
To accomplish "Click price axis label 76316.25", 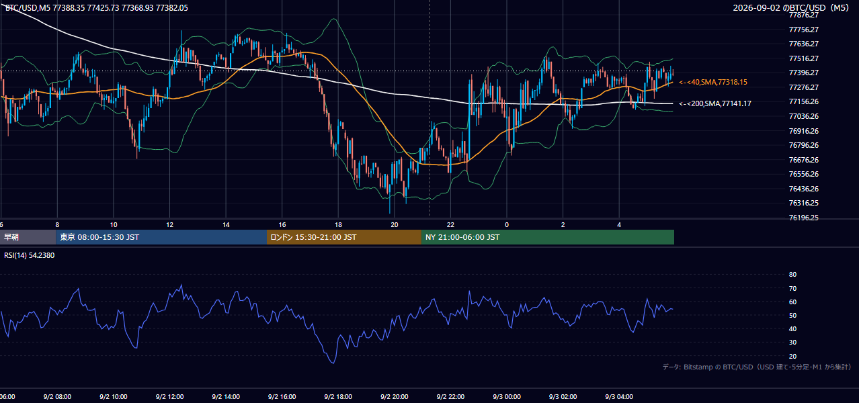I will coord(804,203).
